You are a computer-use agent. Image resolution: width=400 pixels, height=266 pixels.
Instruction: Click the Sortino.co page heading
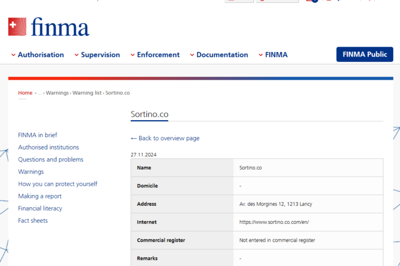[149, 114]
